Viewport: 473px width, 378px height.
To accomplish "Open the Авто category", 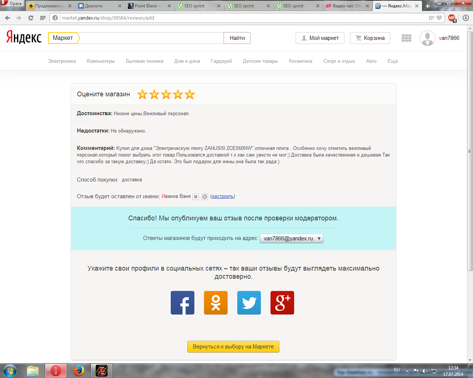I will [x=371, y=61].
